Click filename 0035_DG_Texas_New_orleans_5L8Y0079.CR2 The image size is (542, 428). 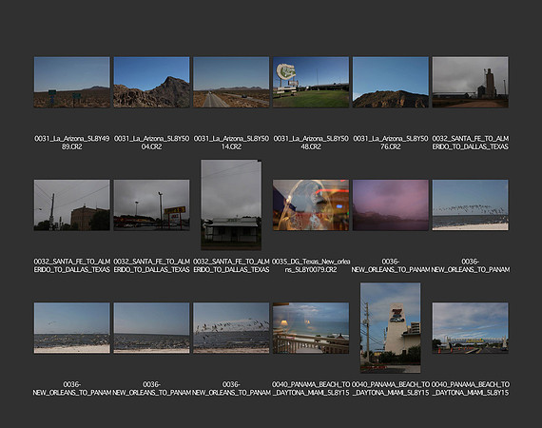[311, 265]
